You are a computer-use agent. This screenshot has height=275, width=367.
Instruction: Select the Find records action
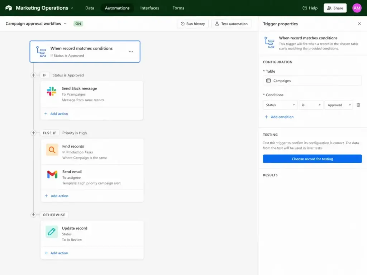point(92,152)
